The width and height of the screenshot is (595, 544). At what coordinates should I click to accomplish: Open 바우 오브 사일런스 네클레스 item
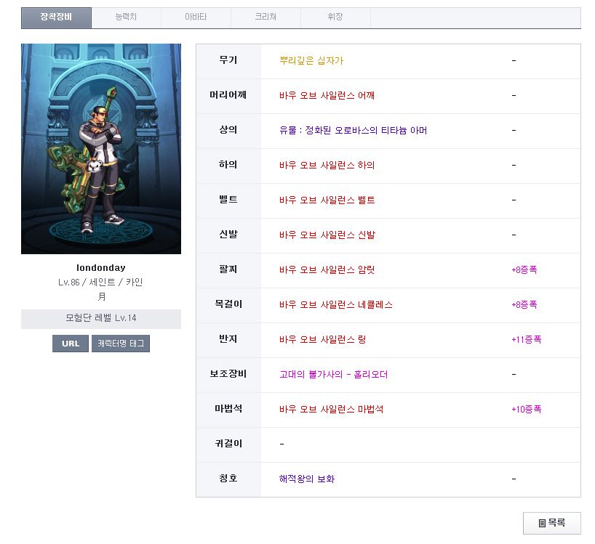pyautogui.click(x=335, y=305)
